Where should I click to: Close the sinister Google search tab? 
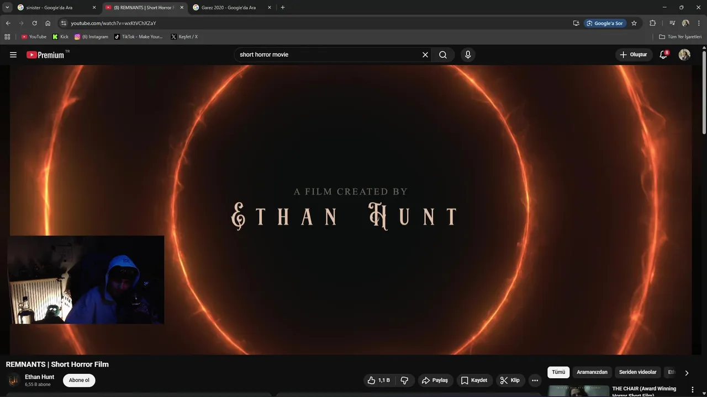point(94,8)
